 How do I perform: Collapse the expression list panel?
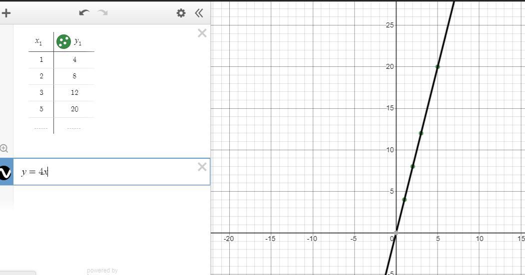pos(199,13)
